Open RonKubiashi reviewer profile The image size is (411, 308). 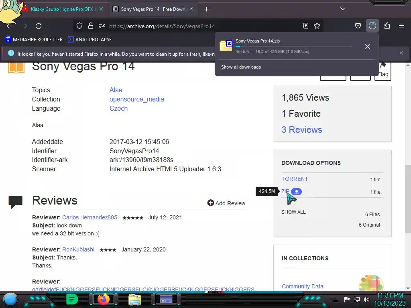tap(78, 249)
